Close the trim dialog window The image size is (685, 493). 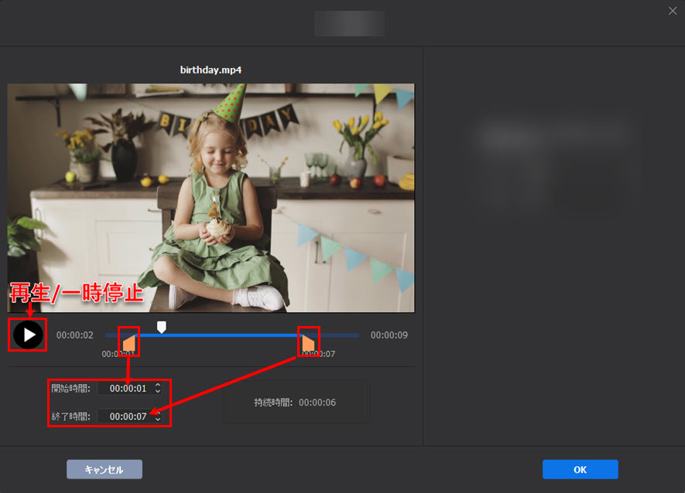(x=673, y=11)
